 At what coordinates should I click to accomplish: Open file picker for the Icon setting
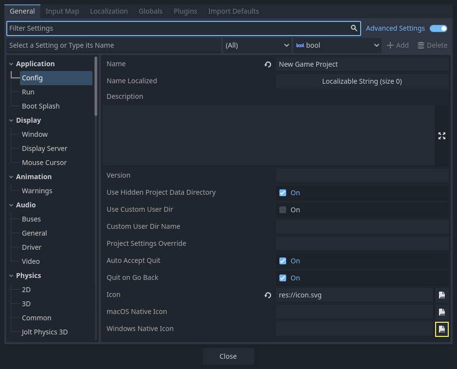click(441, 295)
